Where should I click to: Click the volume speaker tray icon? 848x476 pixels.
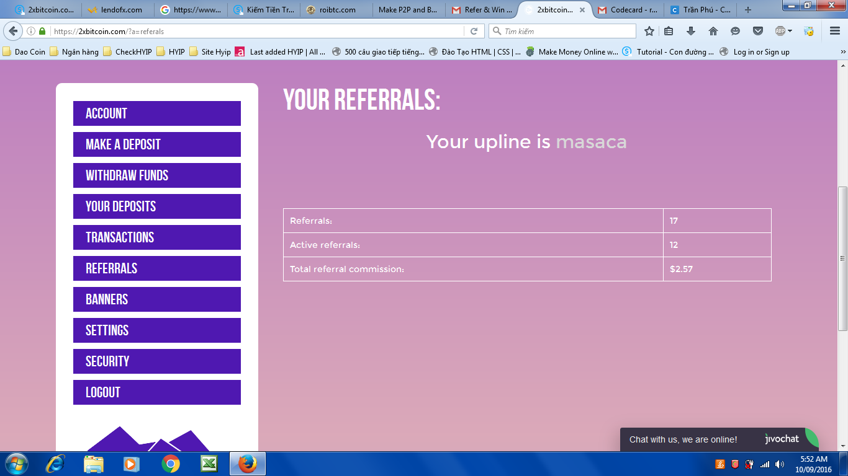tap(780, 464)
